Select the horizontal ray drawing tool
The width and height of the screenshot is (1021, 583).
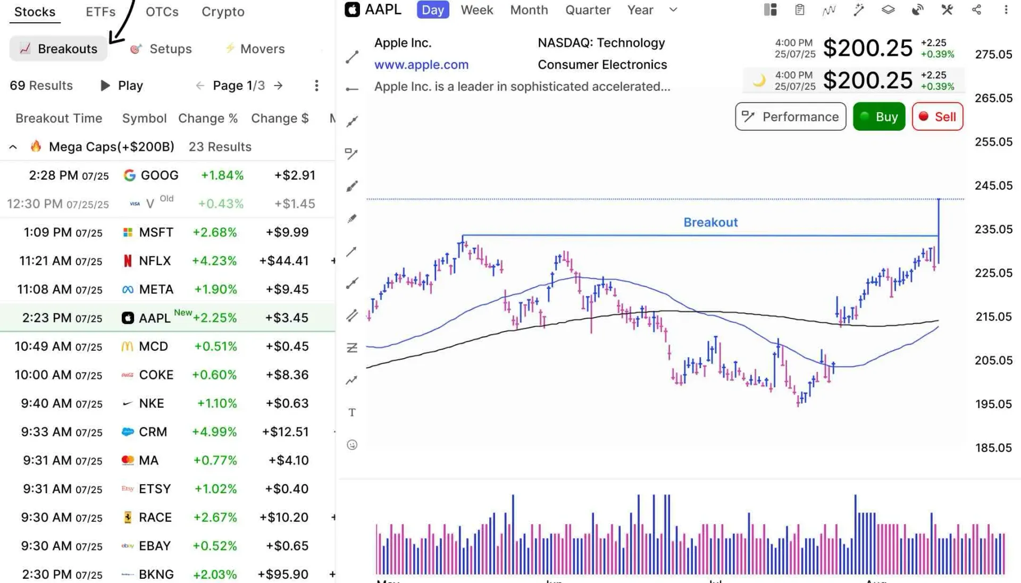[352, 89]
